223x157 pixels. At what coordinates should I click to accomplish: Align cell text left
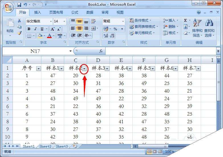pyautogui.click(x=73, y=28)
